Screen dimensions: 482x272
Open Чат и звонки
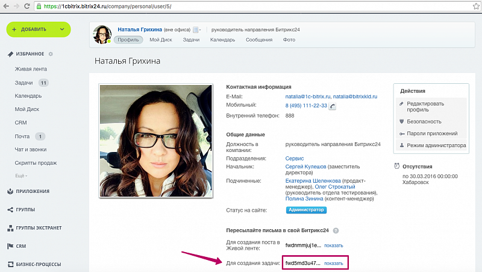coord(31,150)
